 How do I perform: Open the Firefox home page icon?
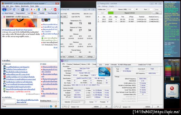point(27,10)
